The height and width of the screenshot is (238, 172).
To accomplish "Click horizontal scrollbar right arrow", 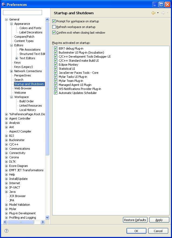I will pos(43,222).
